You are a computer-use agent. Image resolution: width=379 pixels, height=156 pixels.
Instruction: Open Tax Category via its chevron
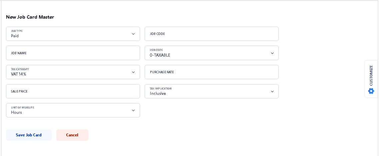pyautogui.click(x=133, y=72)
